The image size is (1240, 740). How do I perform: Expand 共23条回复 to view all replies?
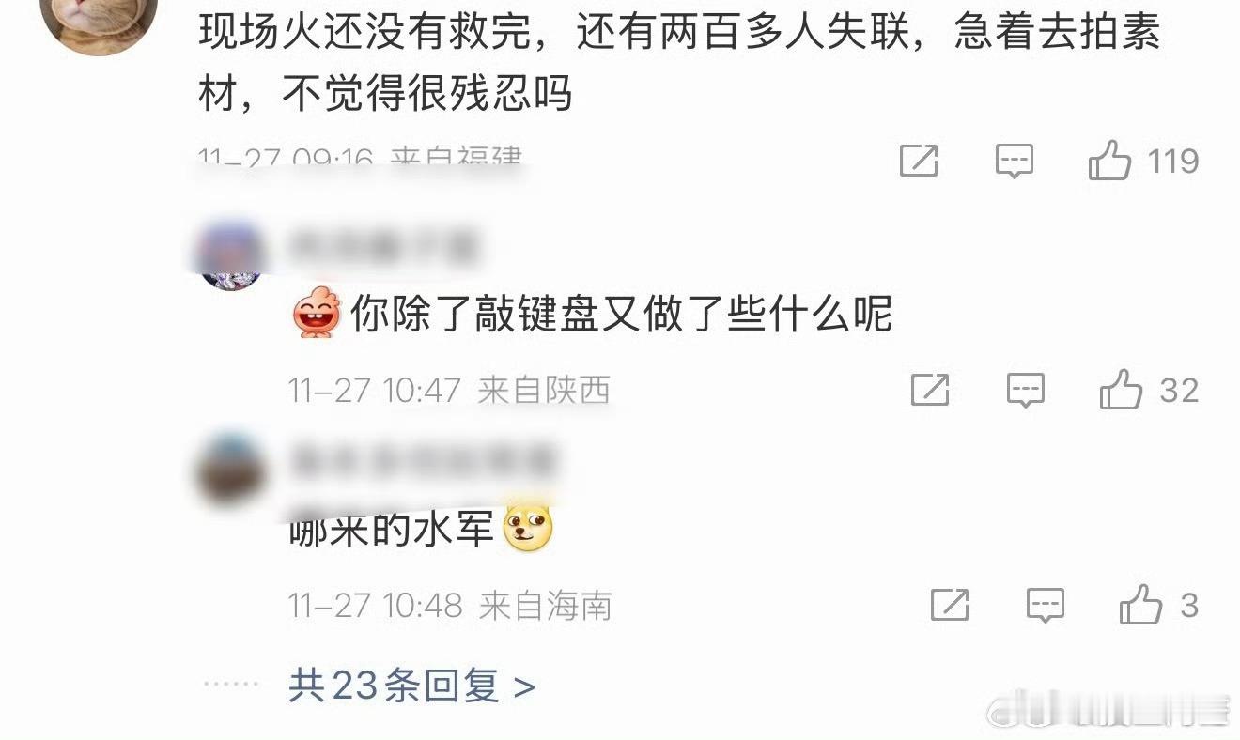tap(411, 686)
